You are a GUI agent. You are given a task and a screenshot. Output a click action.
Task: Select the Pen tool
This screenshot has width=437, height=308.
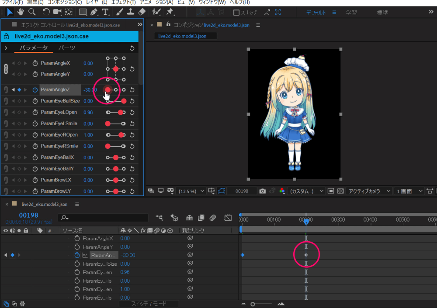(x=94, y=12)
